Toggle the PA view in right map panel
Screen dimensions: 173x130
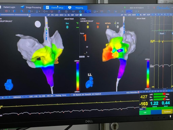(125, 15)
